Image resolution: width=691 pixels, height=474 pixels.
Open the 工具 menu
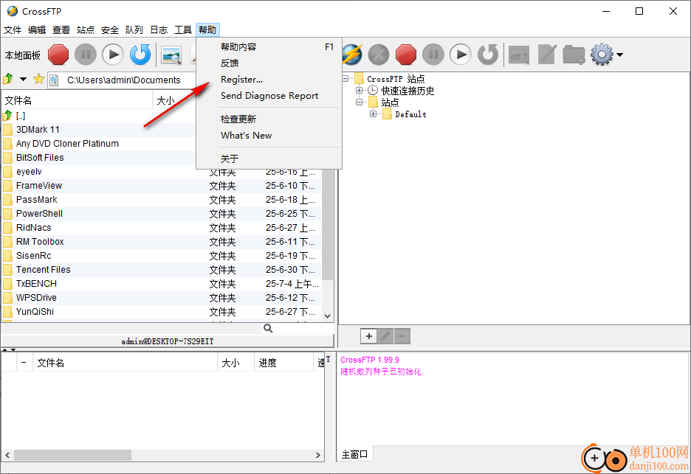point(183,30)
